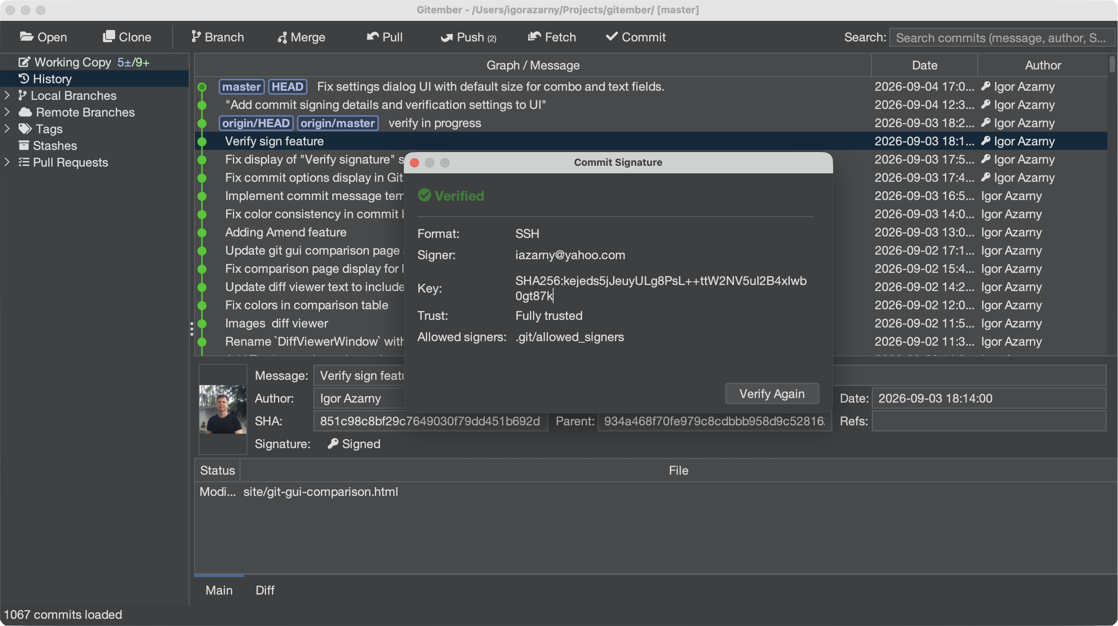Open Stashes in the sidebar

(95, 146)
